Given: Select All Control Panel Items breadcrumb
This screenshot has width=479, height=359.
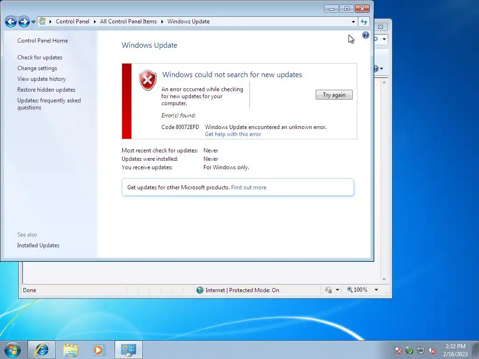Looking at the screenshot, I should point(128,22).
